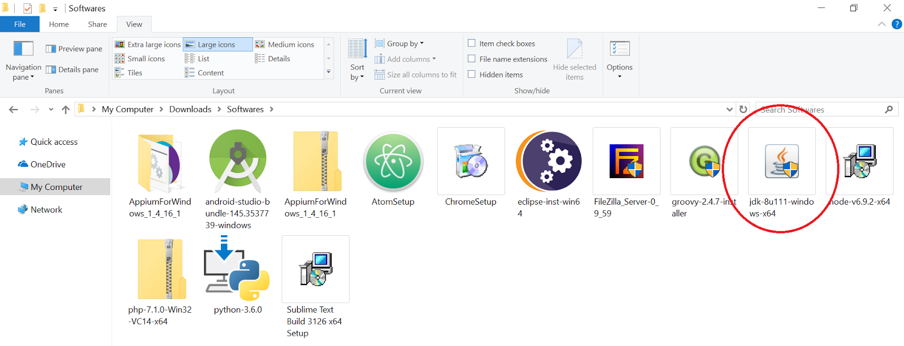This screenshot has height=346, width=904.
Task: Choose Details layout
Action: tap(272, 58)
